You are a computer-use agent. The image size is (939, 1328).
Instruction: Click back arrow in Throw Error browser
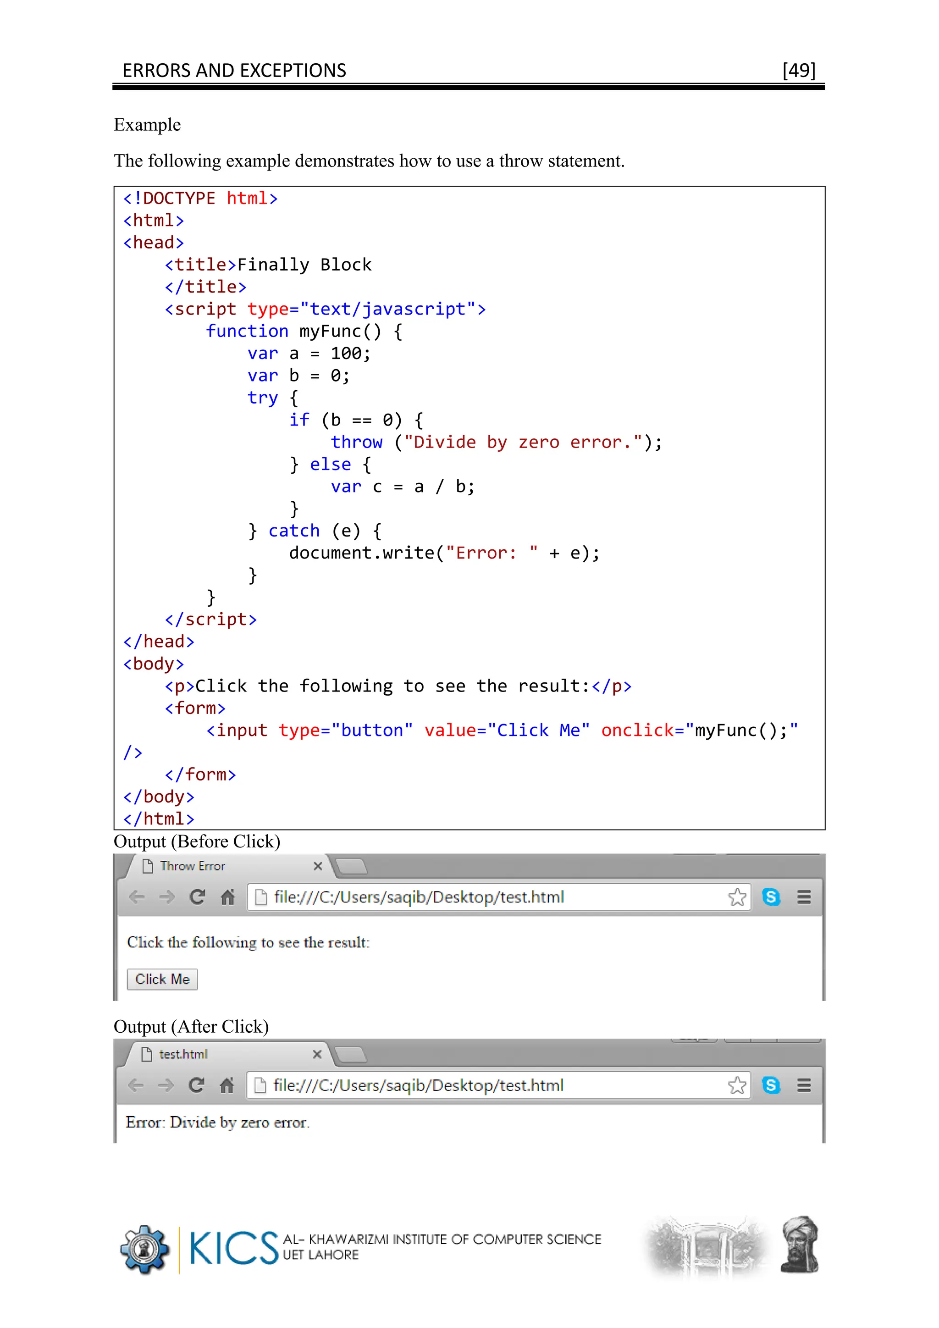point(137,897)
